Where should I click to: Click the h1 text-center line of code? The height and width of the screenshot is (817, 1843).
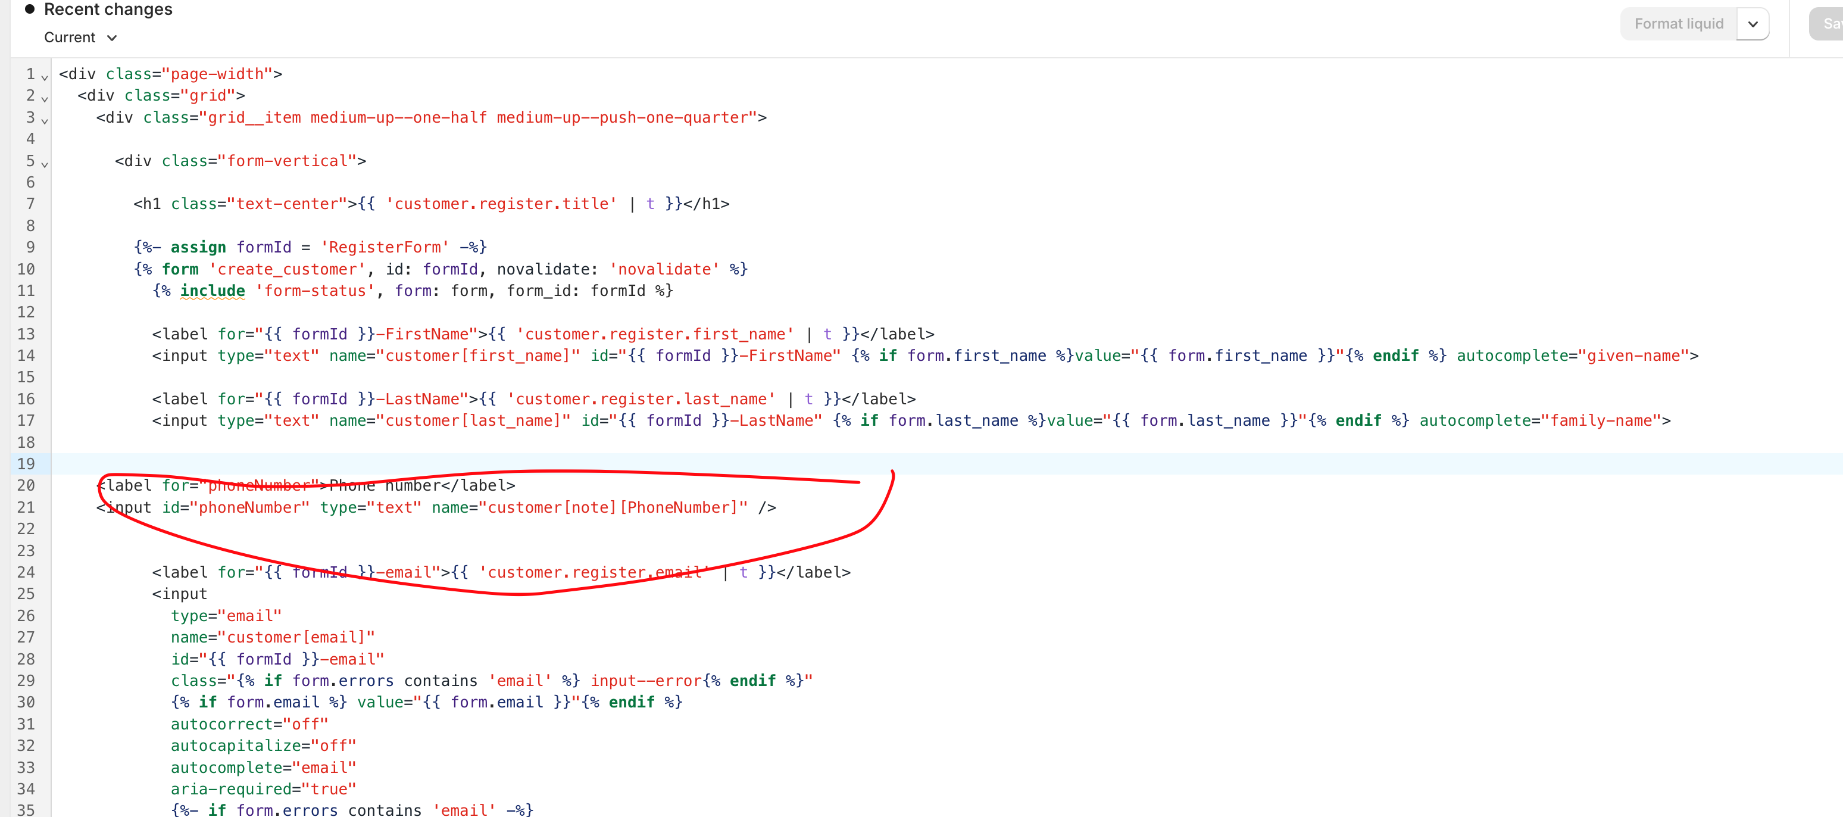[431, 204]
